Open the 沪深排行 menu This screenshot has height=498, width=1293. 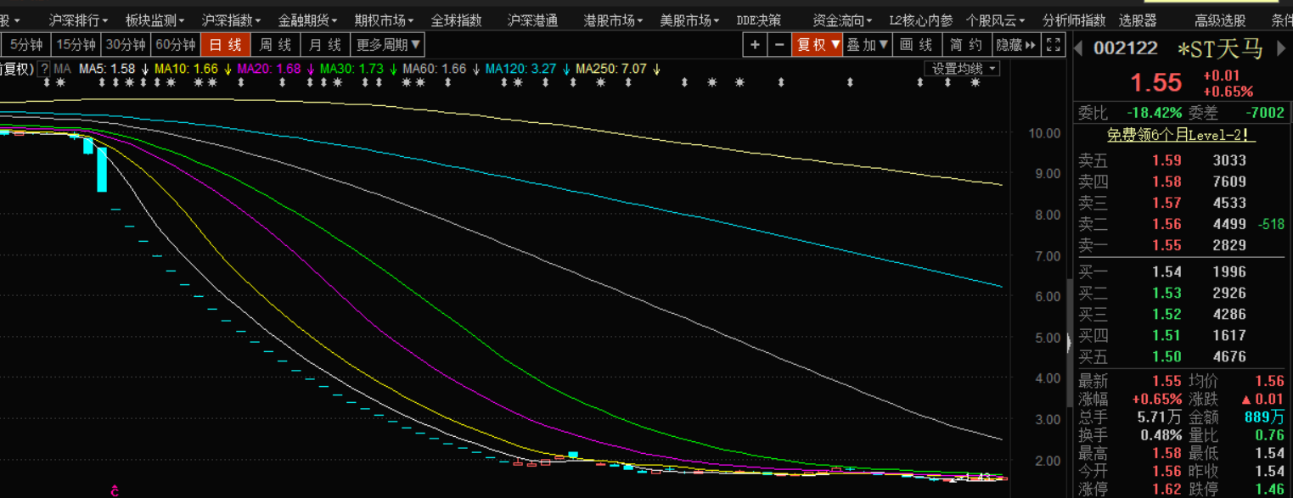coord(78,20)
